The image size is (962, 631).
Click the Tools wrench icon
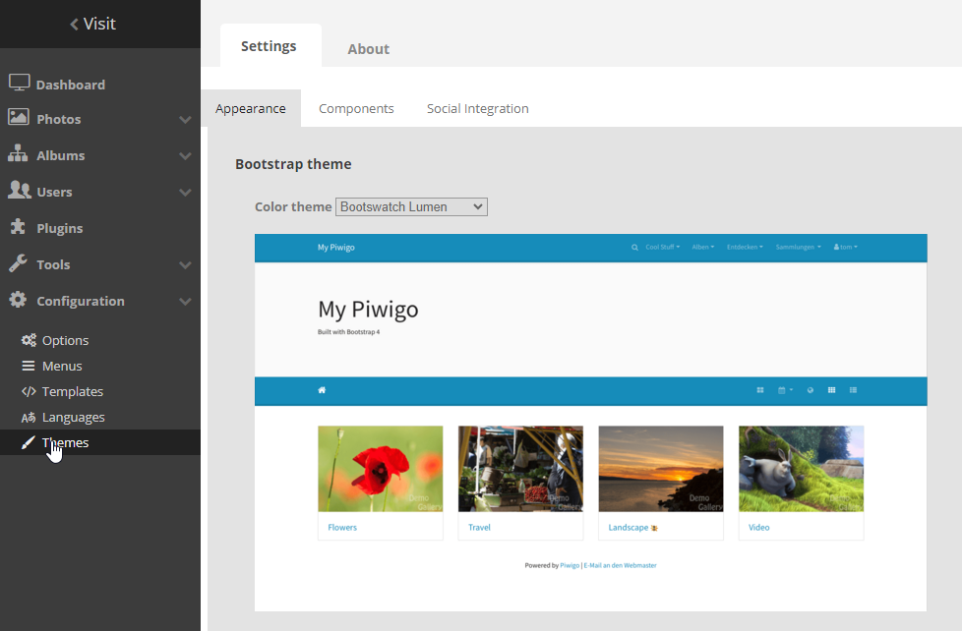tap(18, 263)
